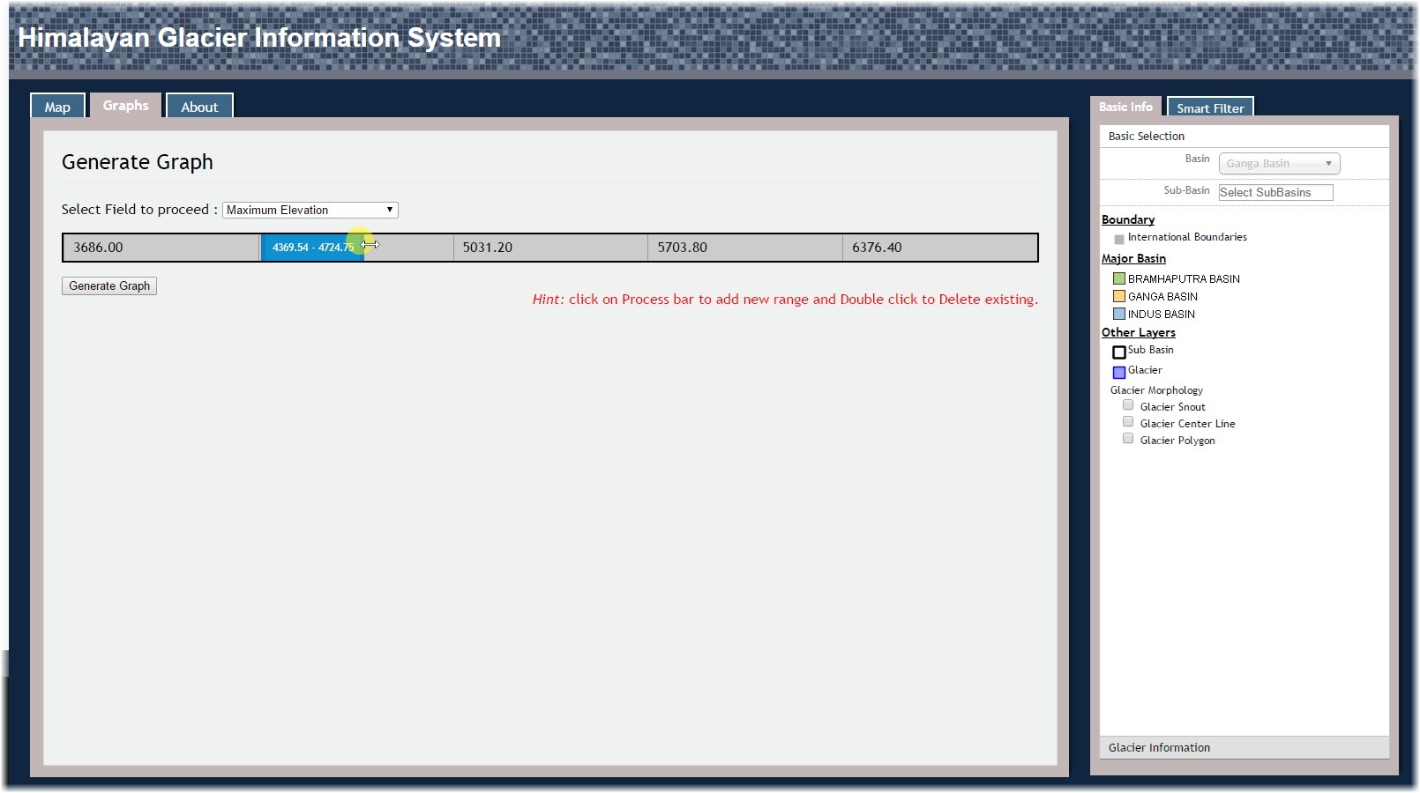
Task: Open the Maximum Elevation field dropdown
Action: coord(310,210)
